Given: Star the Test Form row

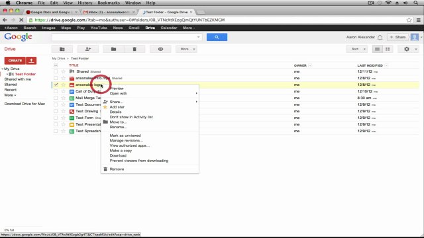Looking at the screenshot, I should pyautogui.click(x=64, y=118).
